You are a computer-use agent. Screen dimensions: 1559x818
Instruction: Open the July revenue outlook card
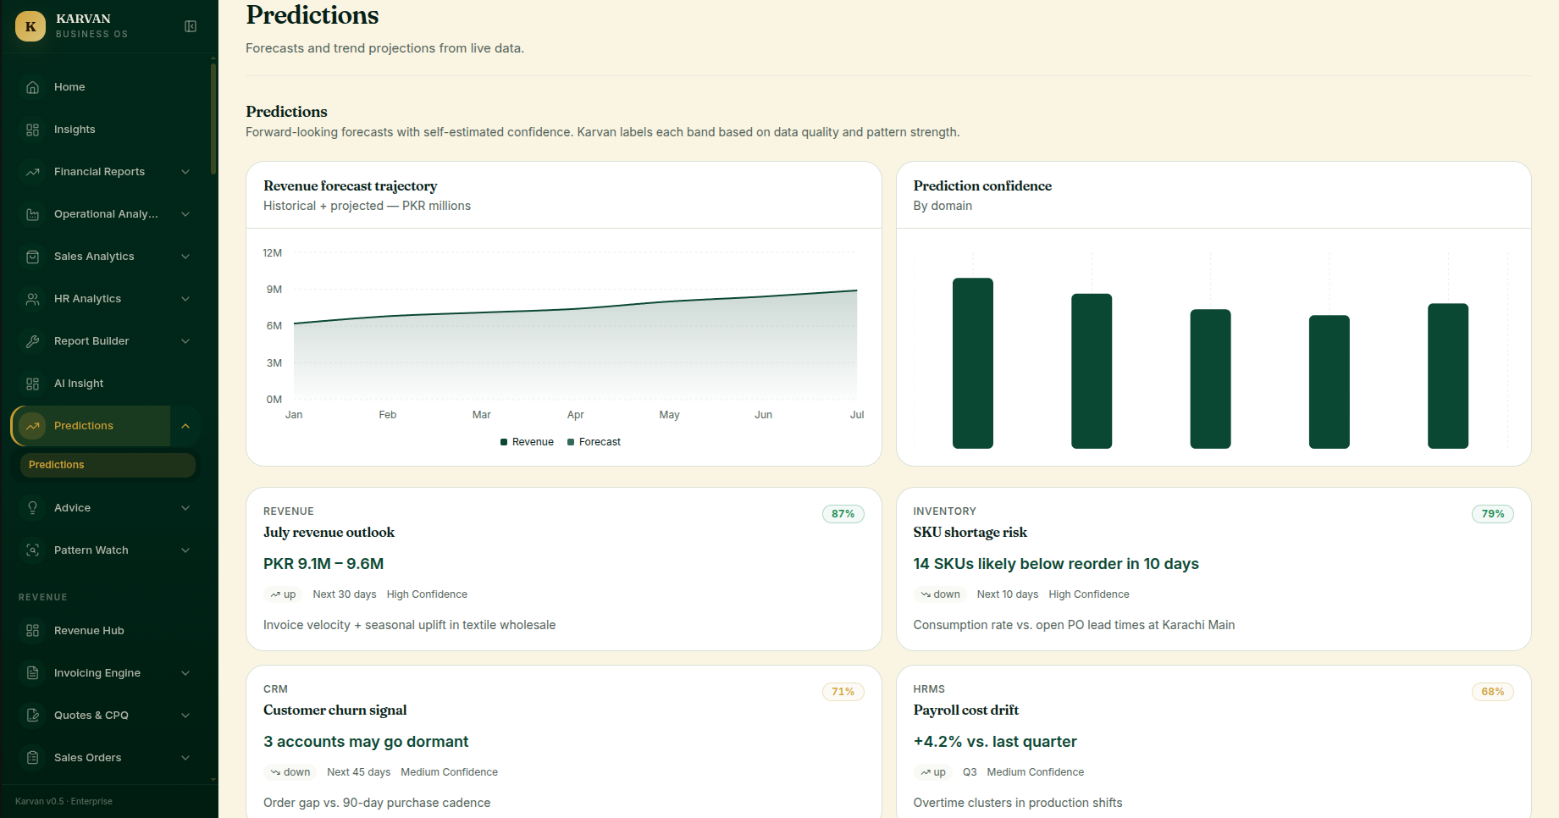(564, 569)
